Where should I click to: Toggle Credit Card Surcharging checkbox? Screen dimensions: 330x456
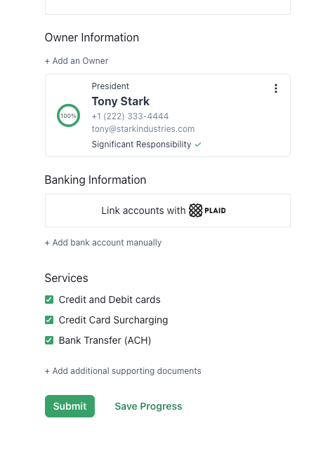pyautogui.click(x=49, y=320)
